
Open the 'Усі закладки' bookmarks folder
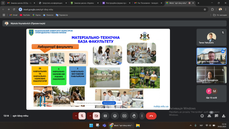click(220, 15)
